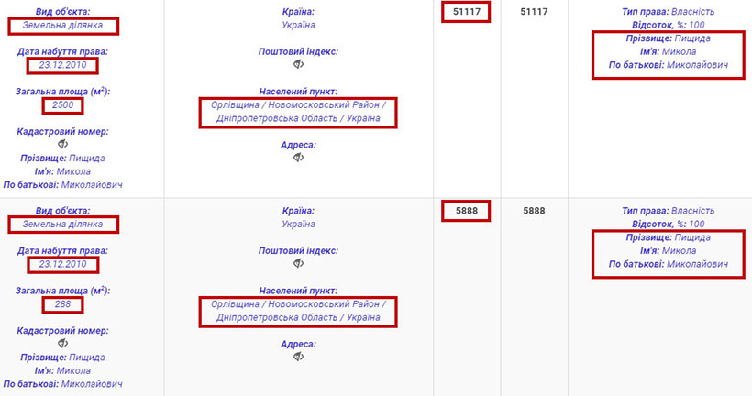
Task: Select the total area value 288
Action: (62, 303)
